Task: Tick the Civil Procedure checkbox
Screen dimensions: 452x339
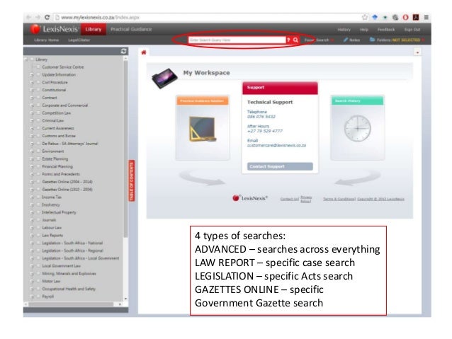Action: pos(38,82)
